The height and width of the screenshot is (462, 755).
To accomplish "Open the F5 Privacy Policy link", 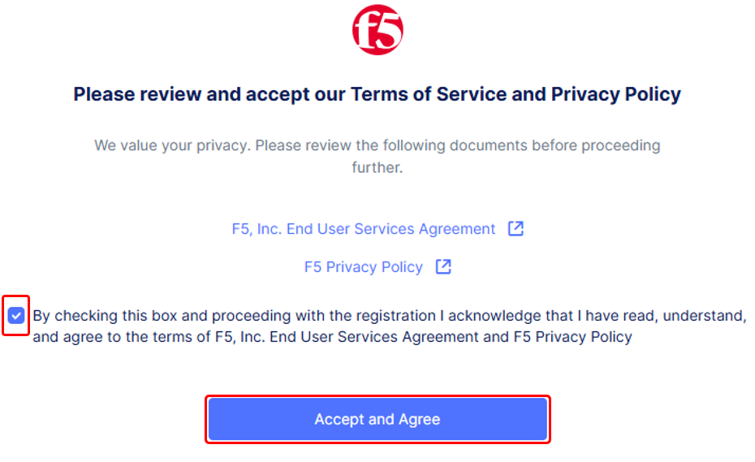I will pos(364,267).
